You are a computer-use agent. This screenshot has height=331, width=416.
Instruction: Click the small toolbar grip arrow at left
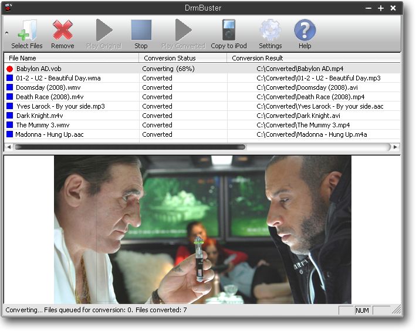6,33
